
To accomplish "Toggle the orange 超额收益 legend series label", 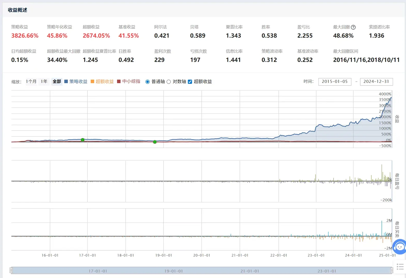I will pyautogui.click(x=105, y=82).
